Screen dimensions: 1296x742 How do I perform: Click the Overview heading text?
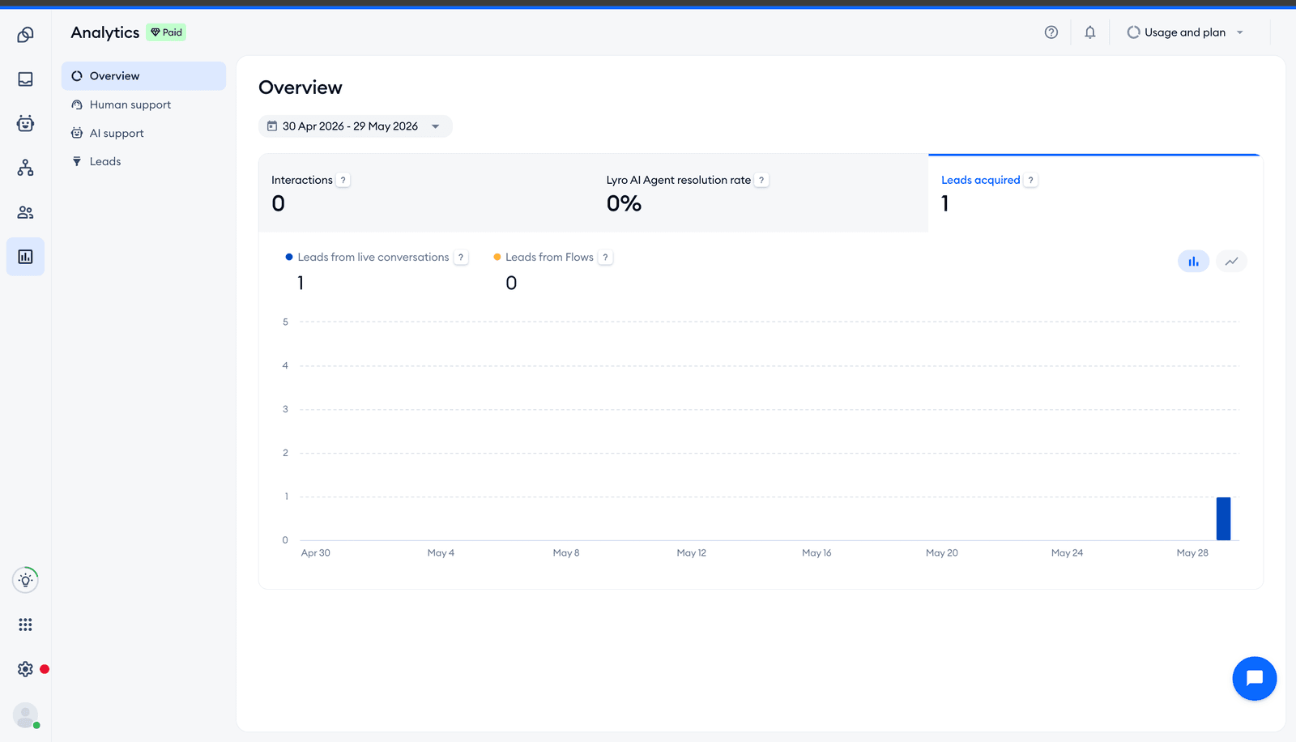point(301,87)
